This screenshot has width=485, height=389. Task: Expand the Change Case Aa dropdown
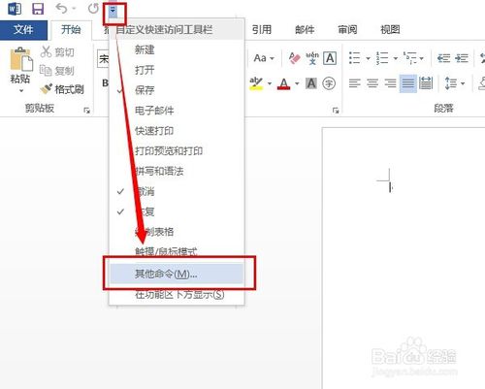tap(264, 58)
